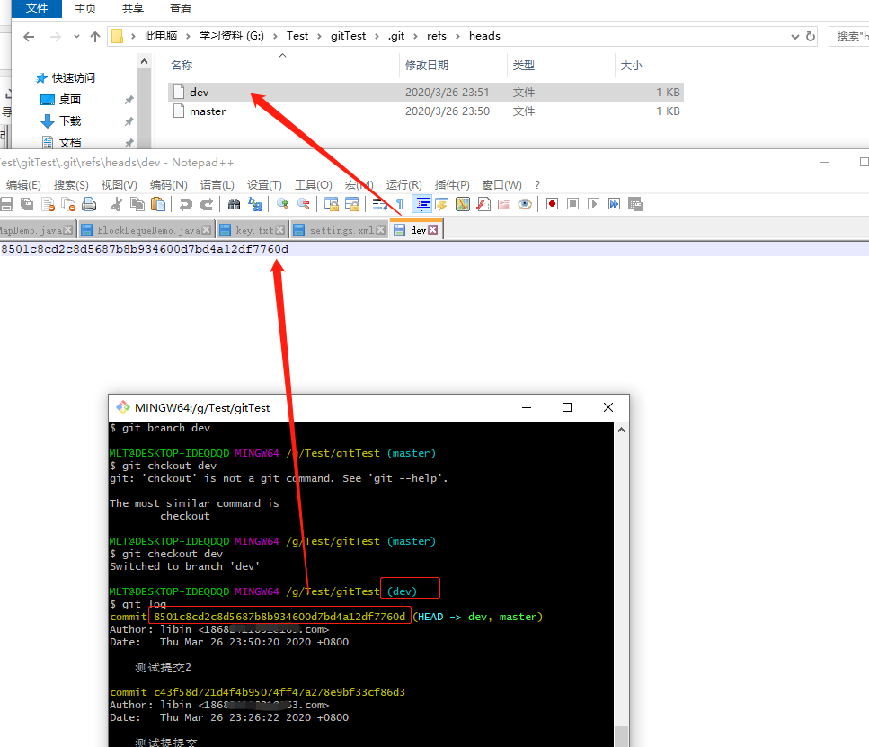Click the Close All icon in Notepad++ toolbar
This screenshot has height=747, width=869.
tap(68, 204)
